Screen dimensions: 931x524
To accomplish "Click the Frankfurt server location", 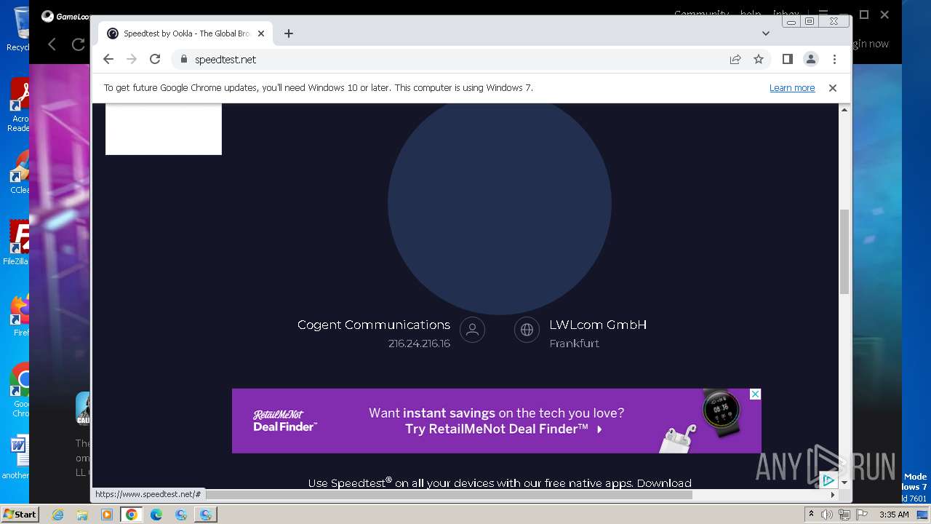I will (575, 344).
